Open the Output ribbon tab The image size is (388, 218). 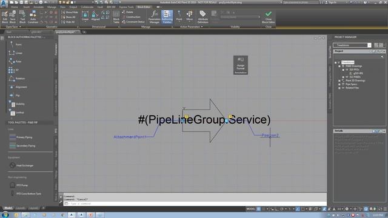click(73, 7)
